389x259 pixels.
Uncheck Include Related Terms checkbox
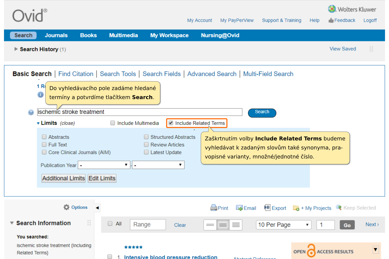[171, 123]
